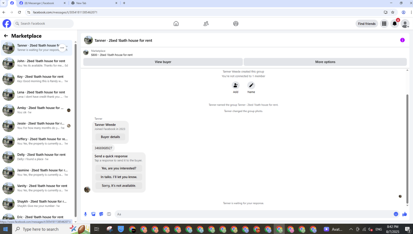The image size is (413, 234).
Task: Send quick response Yes, are you interested?
Action: click(x=119, y=168)
